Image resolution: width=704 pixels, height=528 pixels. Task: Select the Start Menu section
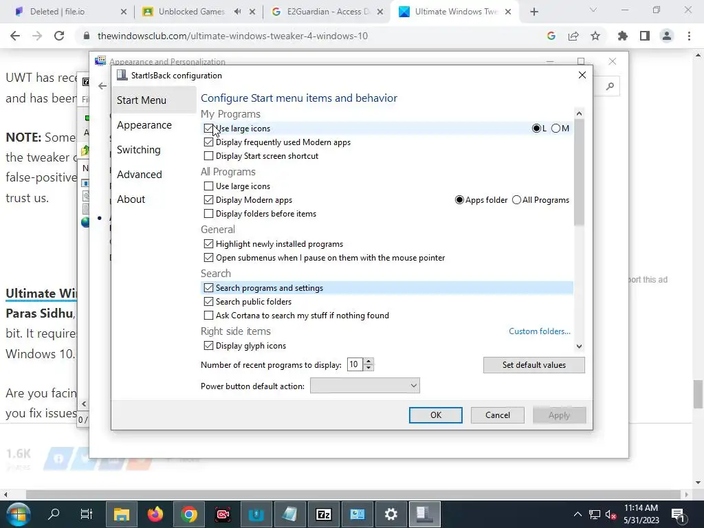tap(154, 100)
